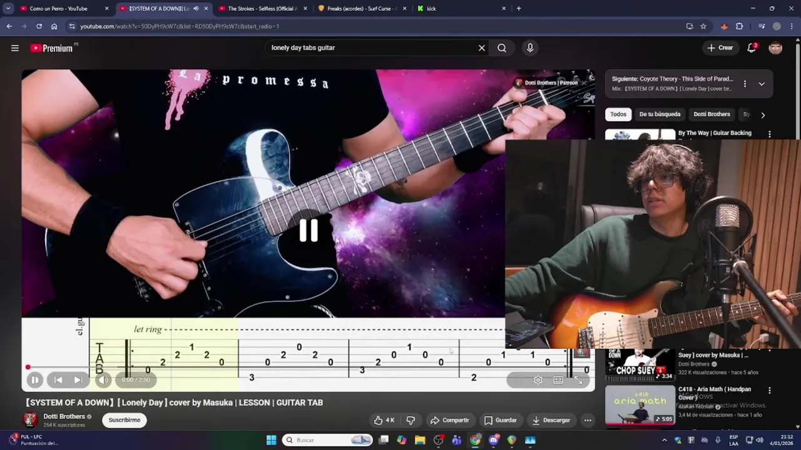Go to the browser home page
This screenshot has height=450, width=801.
[x=54, y=26]
